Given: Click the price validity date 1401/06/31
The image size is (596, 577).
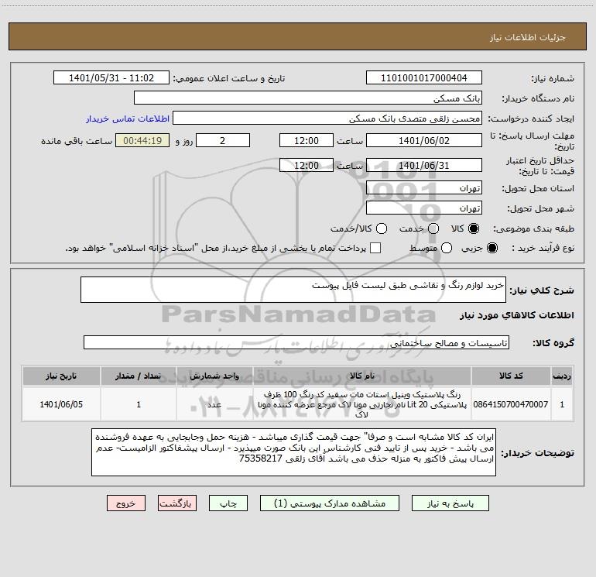Looking at the screenshot, I should (424, 165).
